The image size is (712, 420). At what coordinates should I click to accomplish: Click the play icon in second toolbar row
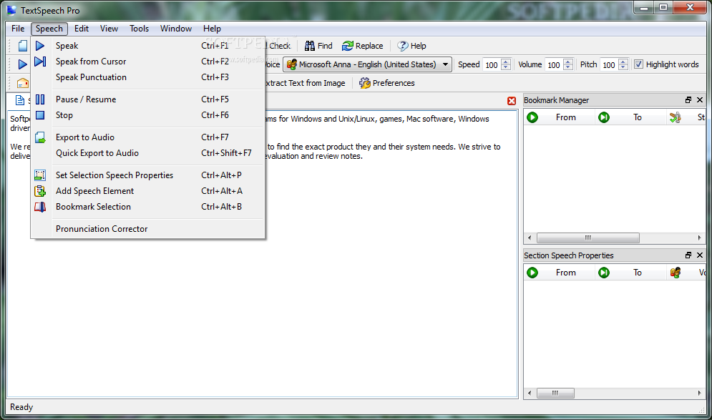[22, 64]
